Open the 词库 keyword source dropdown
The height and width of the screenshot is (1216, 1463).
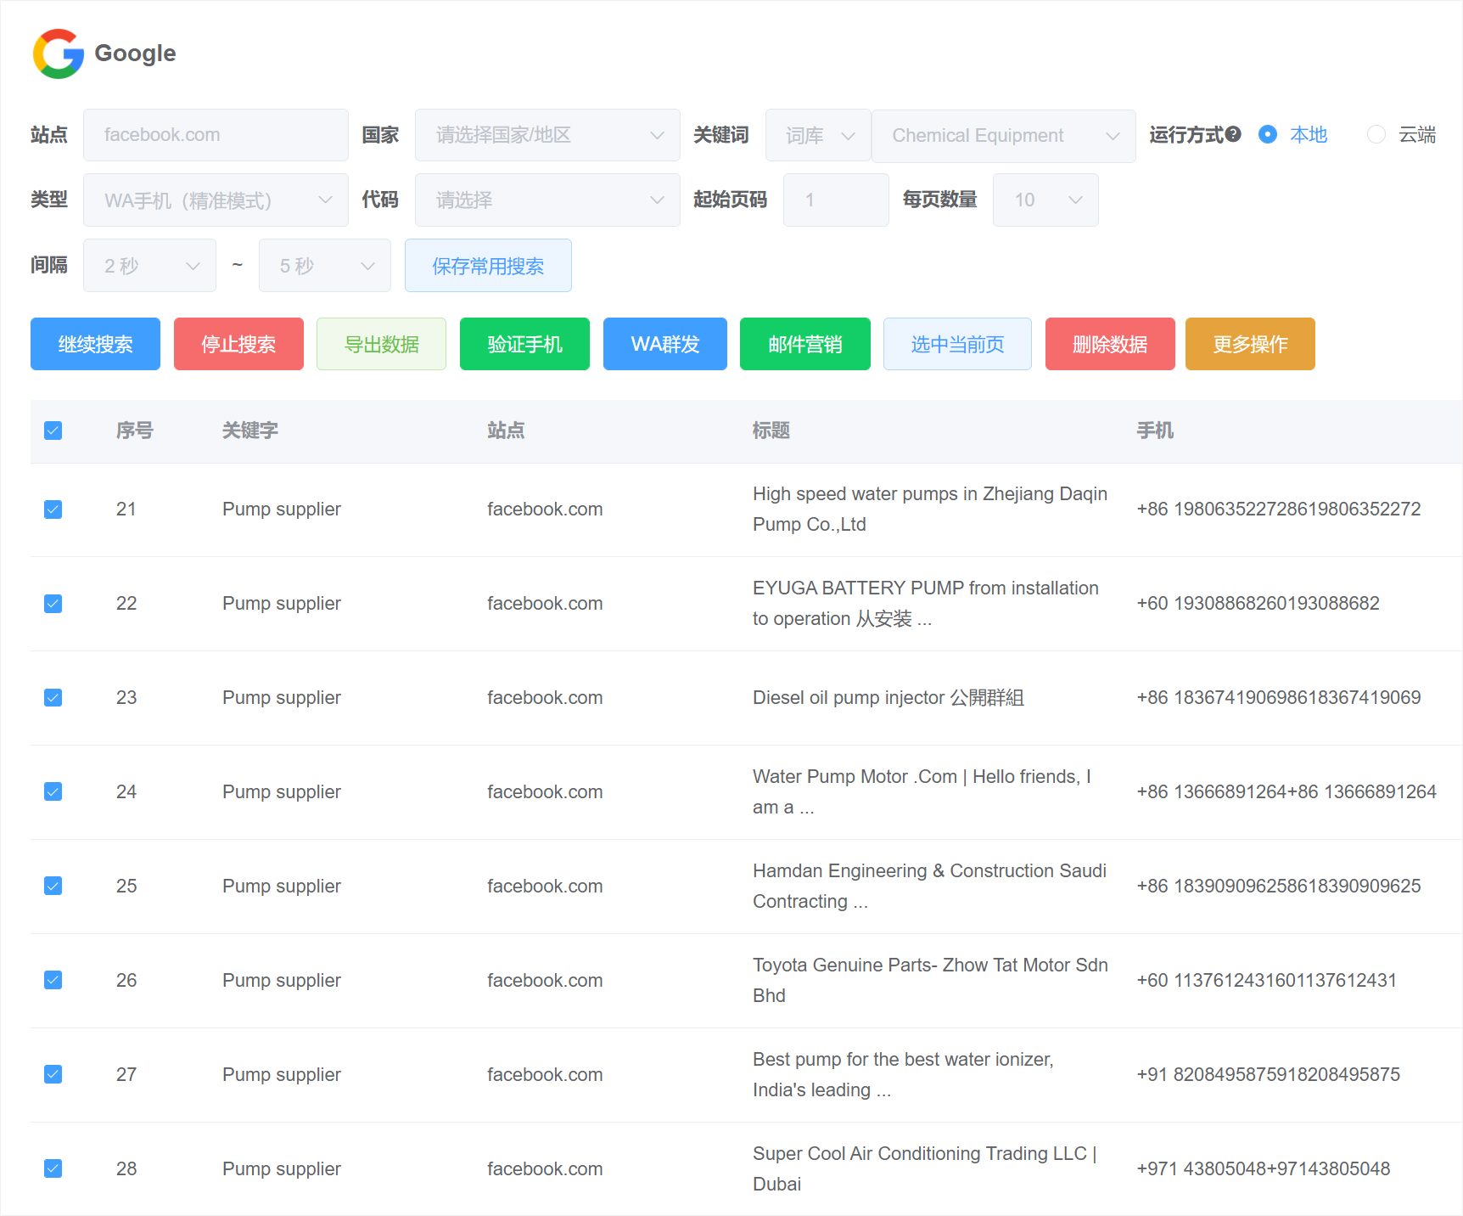pos(818,135)
